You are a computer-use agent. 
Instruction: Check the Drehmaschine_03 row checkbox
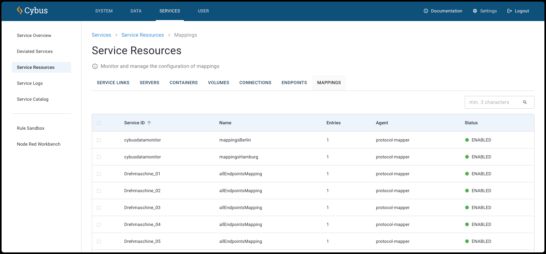pyautogui.click(x=99, y=208)
